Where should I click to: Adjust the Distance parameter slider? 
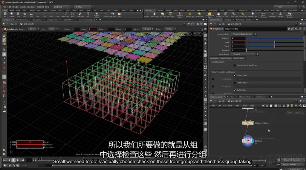[x=275, y=38]
